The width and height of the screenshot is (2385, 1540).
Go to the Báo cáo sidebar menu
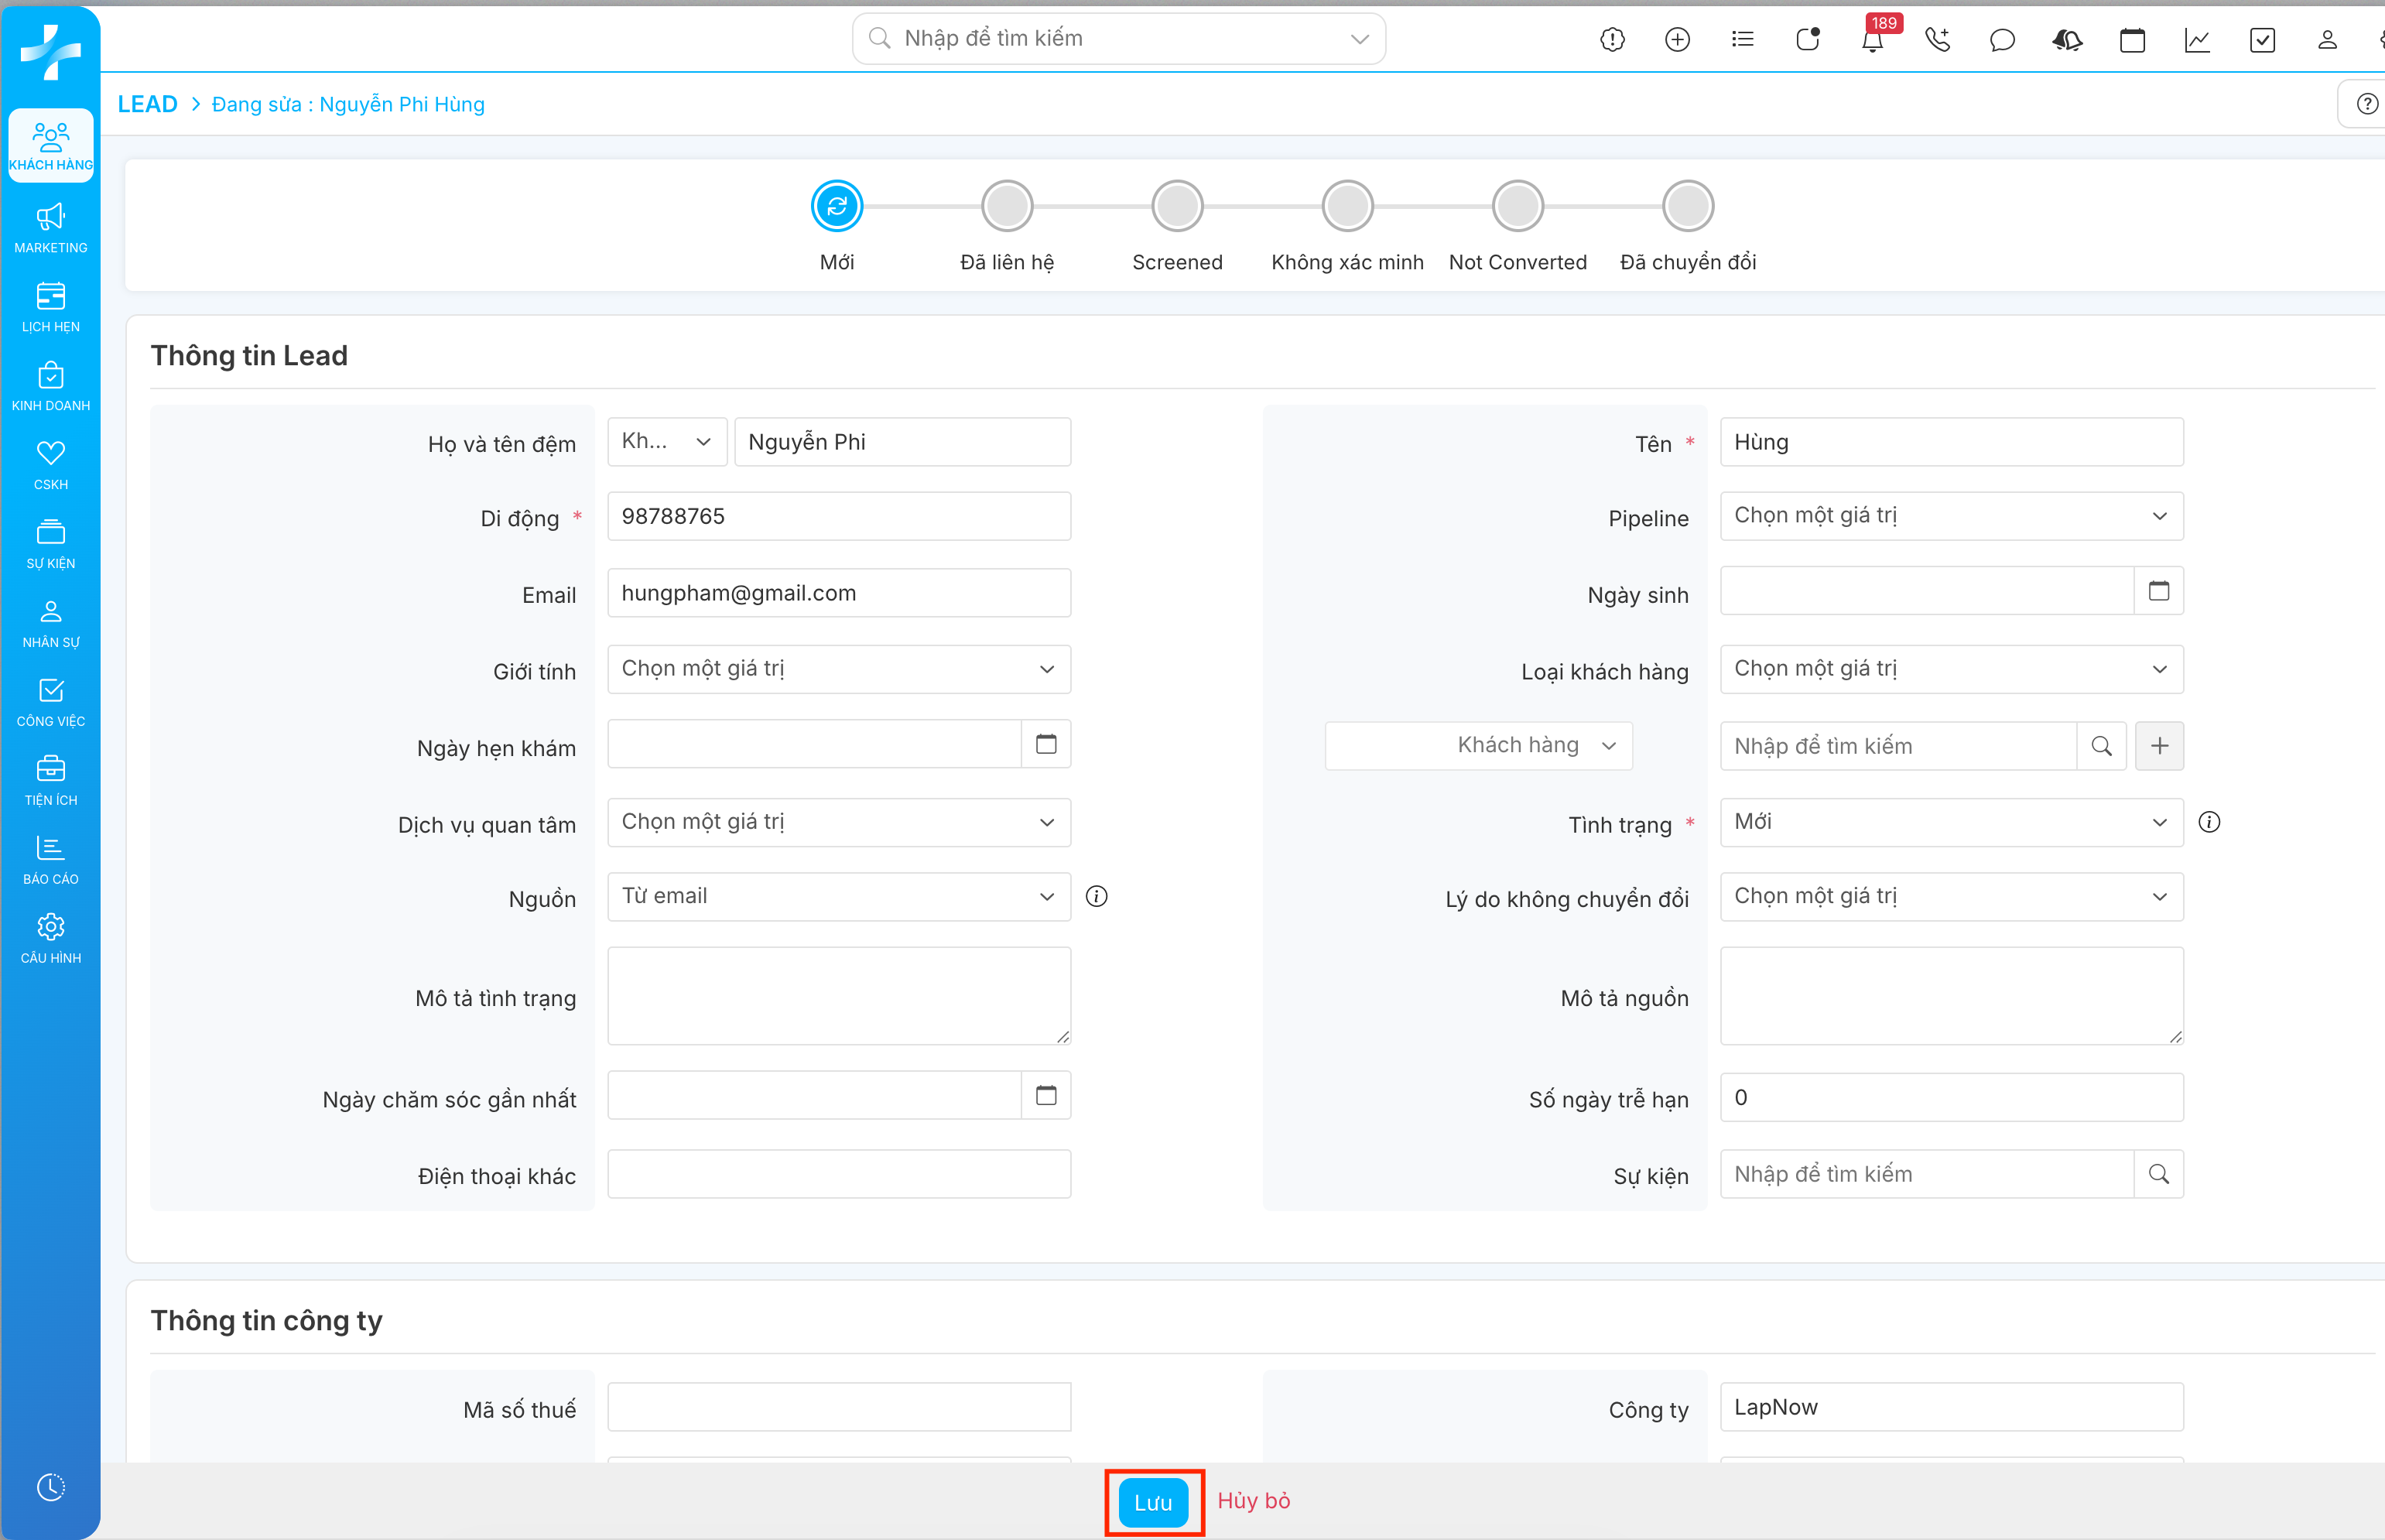point(51,859)
